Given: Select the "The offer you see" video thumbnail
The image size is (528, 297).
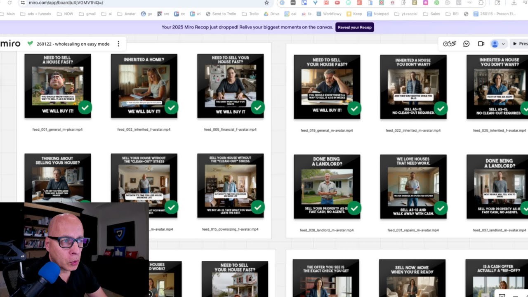Looking at the screenshot, I should click(x=326, y=278).
